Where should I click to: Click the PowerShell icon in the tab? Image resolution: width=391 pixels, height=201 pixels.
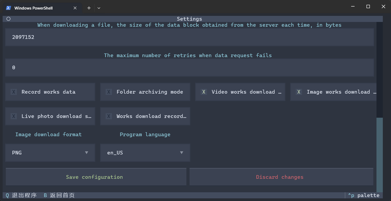(8, 8)
